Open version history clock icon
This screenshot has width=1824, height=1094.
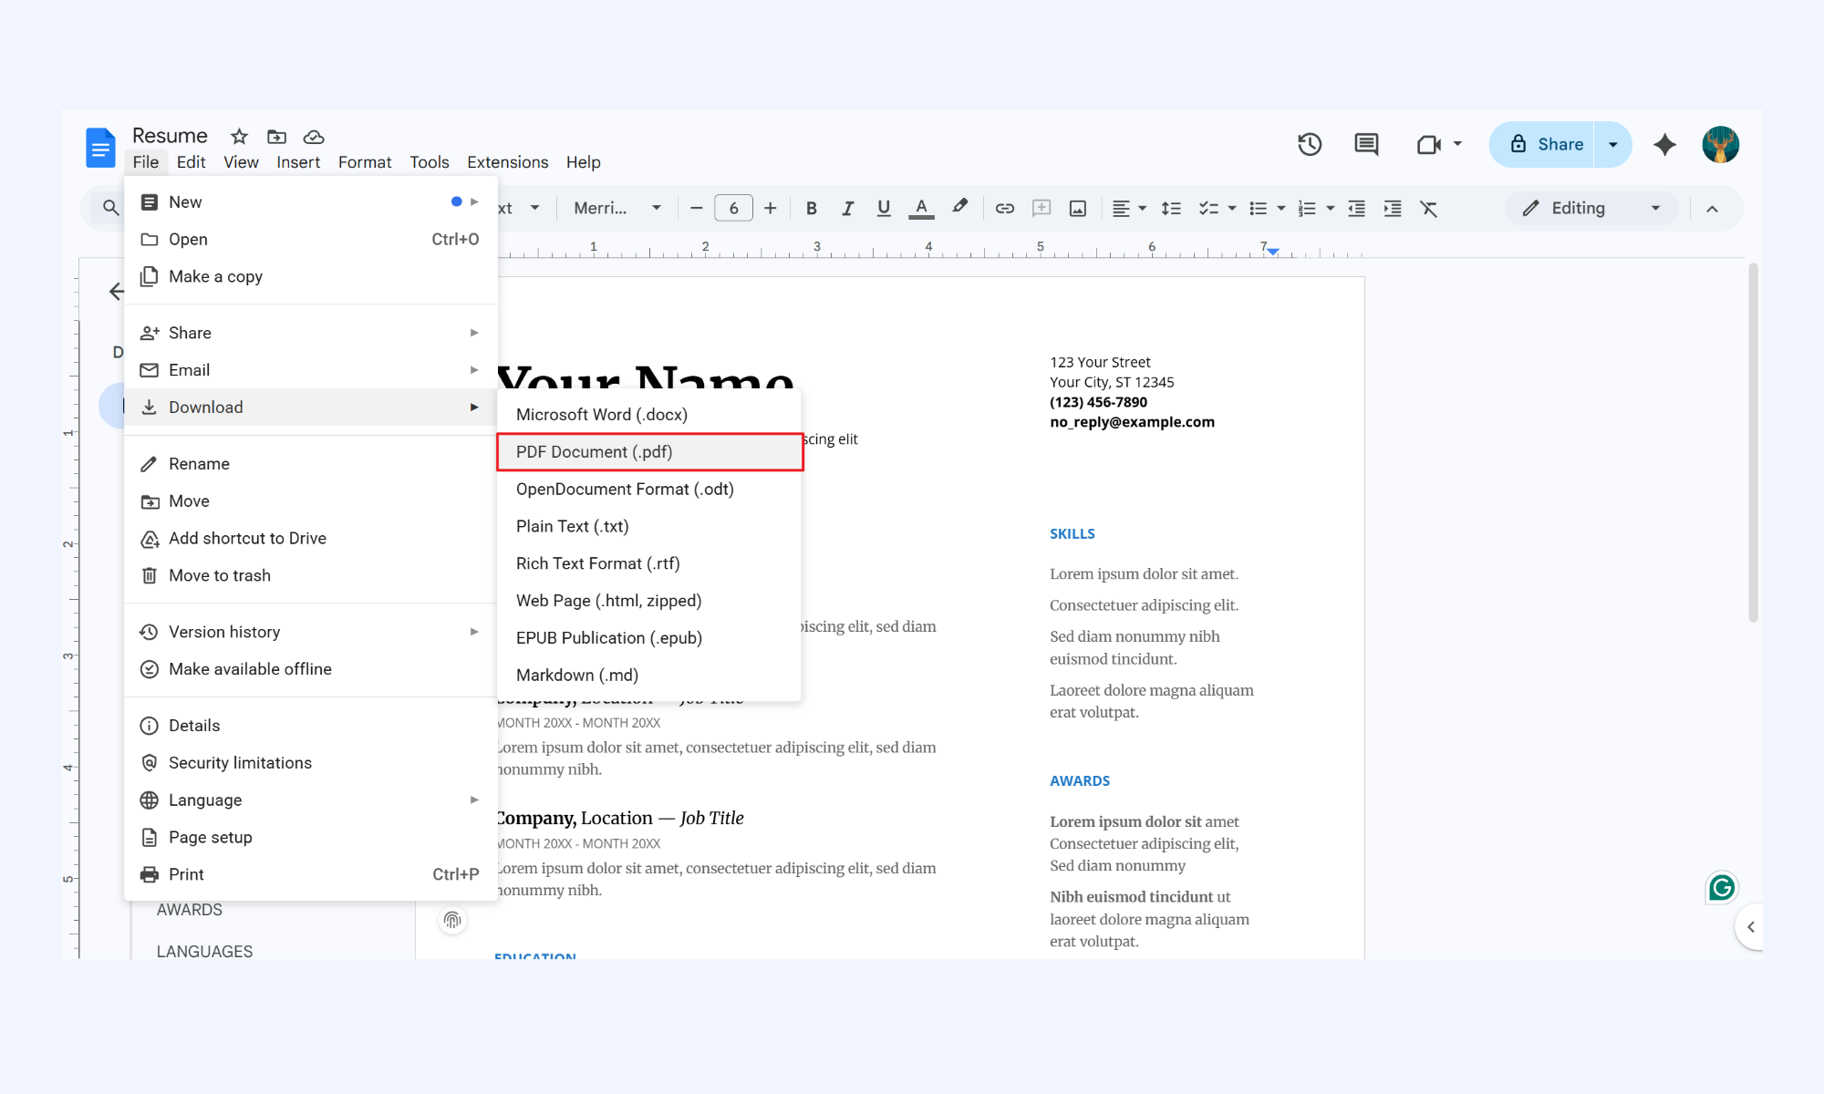click(x=1310, y=144)
